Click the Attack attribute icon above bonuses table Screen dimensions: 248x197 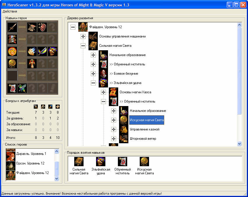[x=36, y=107]
